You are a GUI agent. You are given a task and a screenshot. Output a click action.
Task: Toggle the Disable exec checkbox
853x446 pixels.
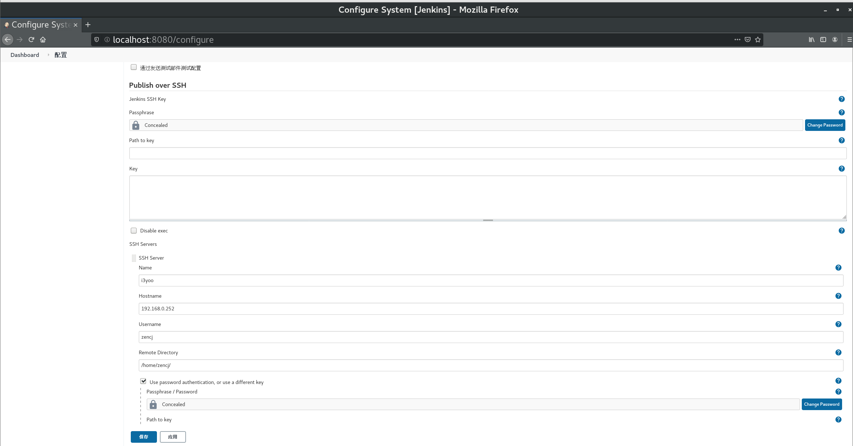click(x=134, y=231)
